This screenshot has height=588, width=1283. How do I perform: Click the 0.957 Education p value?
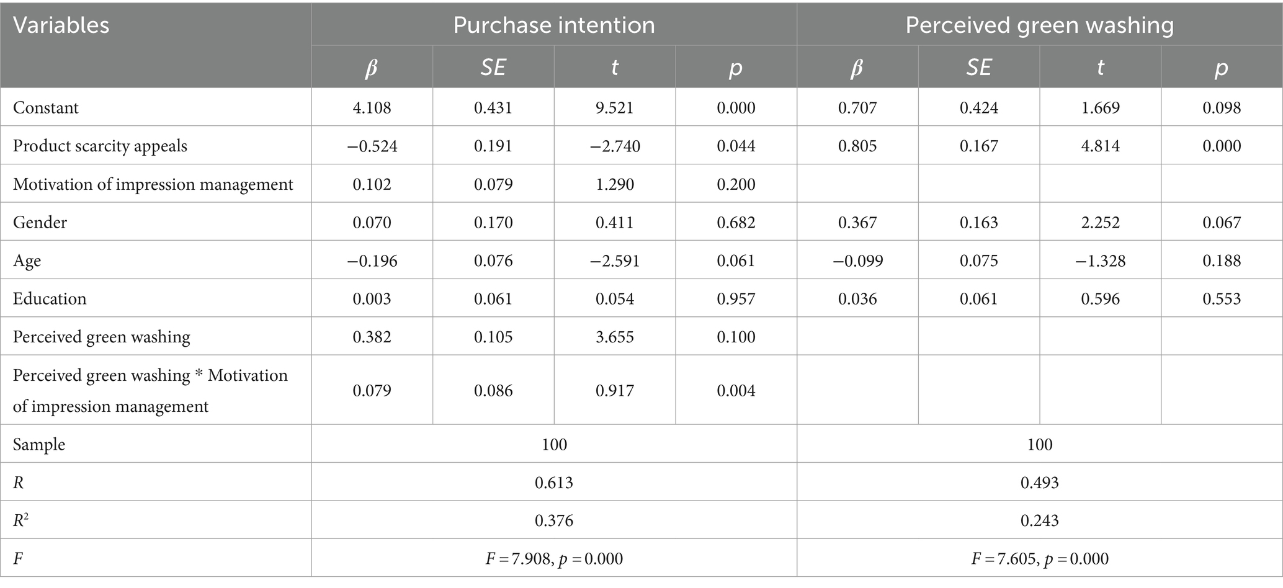pyautogui.click(x=736, y=298)
